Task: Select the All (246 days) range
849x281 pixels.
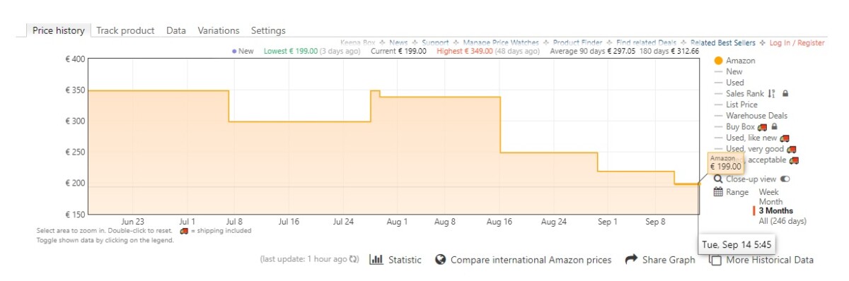Action: 782,221
